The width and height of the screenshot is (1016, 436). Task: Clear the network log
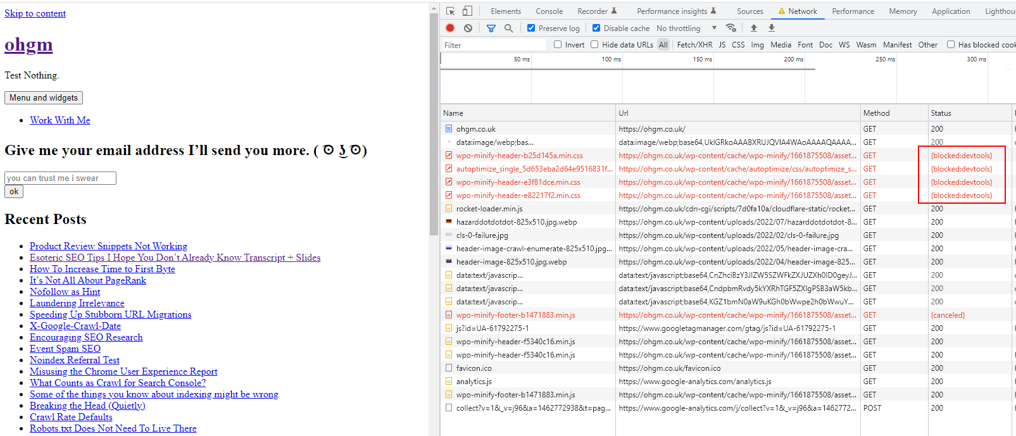tap(468, 28)
